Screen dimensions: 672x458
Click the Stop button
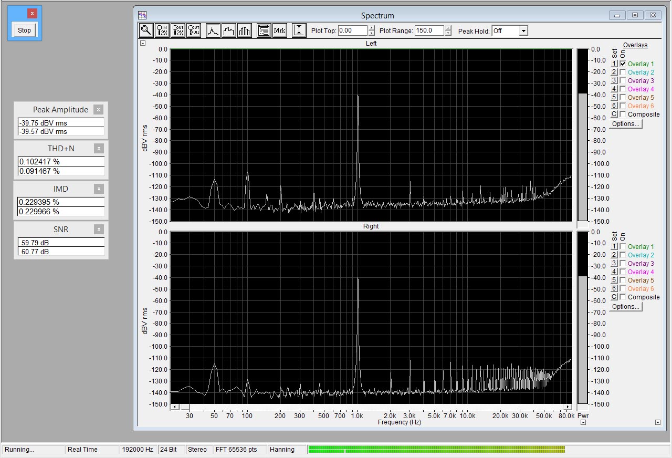(x=25, y=30)
